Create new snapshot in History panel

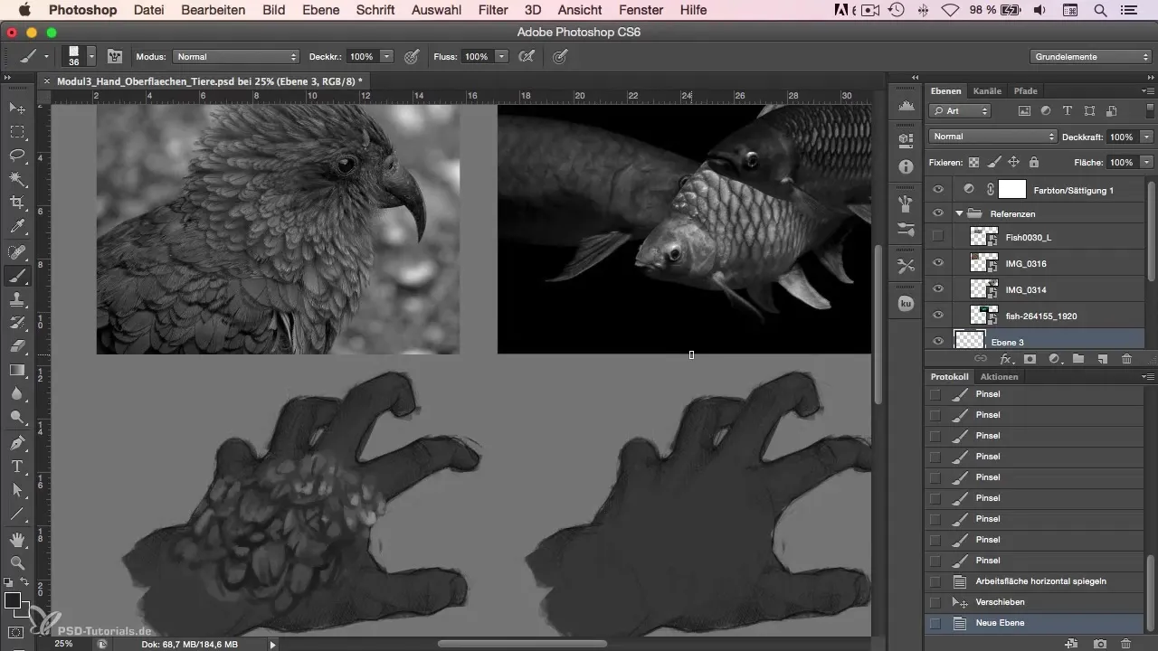point(1099,643)
